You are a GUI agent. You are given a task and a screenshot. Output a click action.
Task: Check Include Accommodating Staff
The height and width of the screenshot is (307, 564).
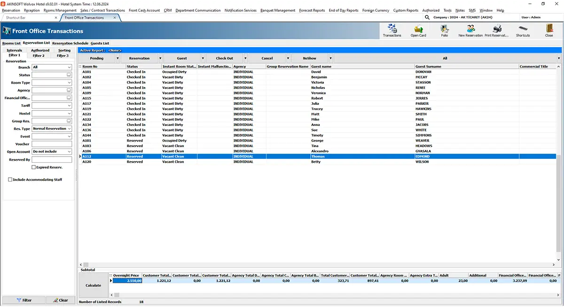pyautogui.click(x=10, y=180)
